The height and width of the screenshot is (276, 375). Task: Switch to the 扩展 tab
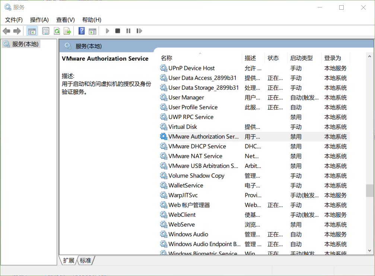point(68,261)
